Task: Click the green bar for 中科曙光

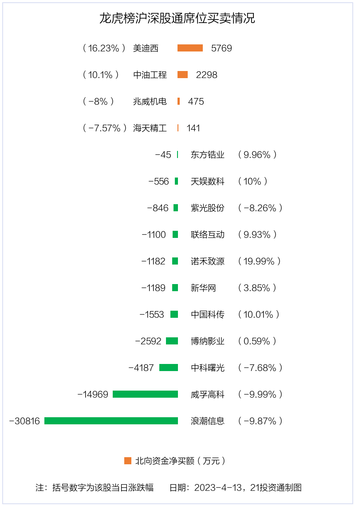Action: (169, 368)
